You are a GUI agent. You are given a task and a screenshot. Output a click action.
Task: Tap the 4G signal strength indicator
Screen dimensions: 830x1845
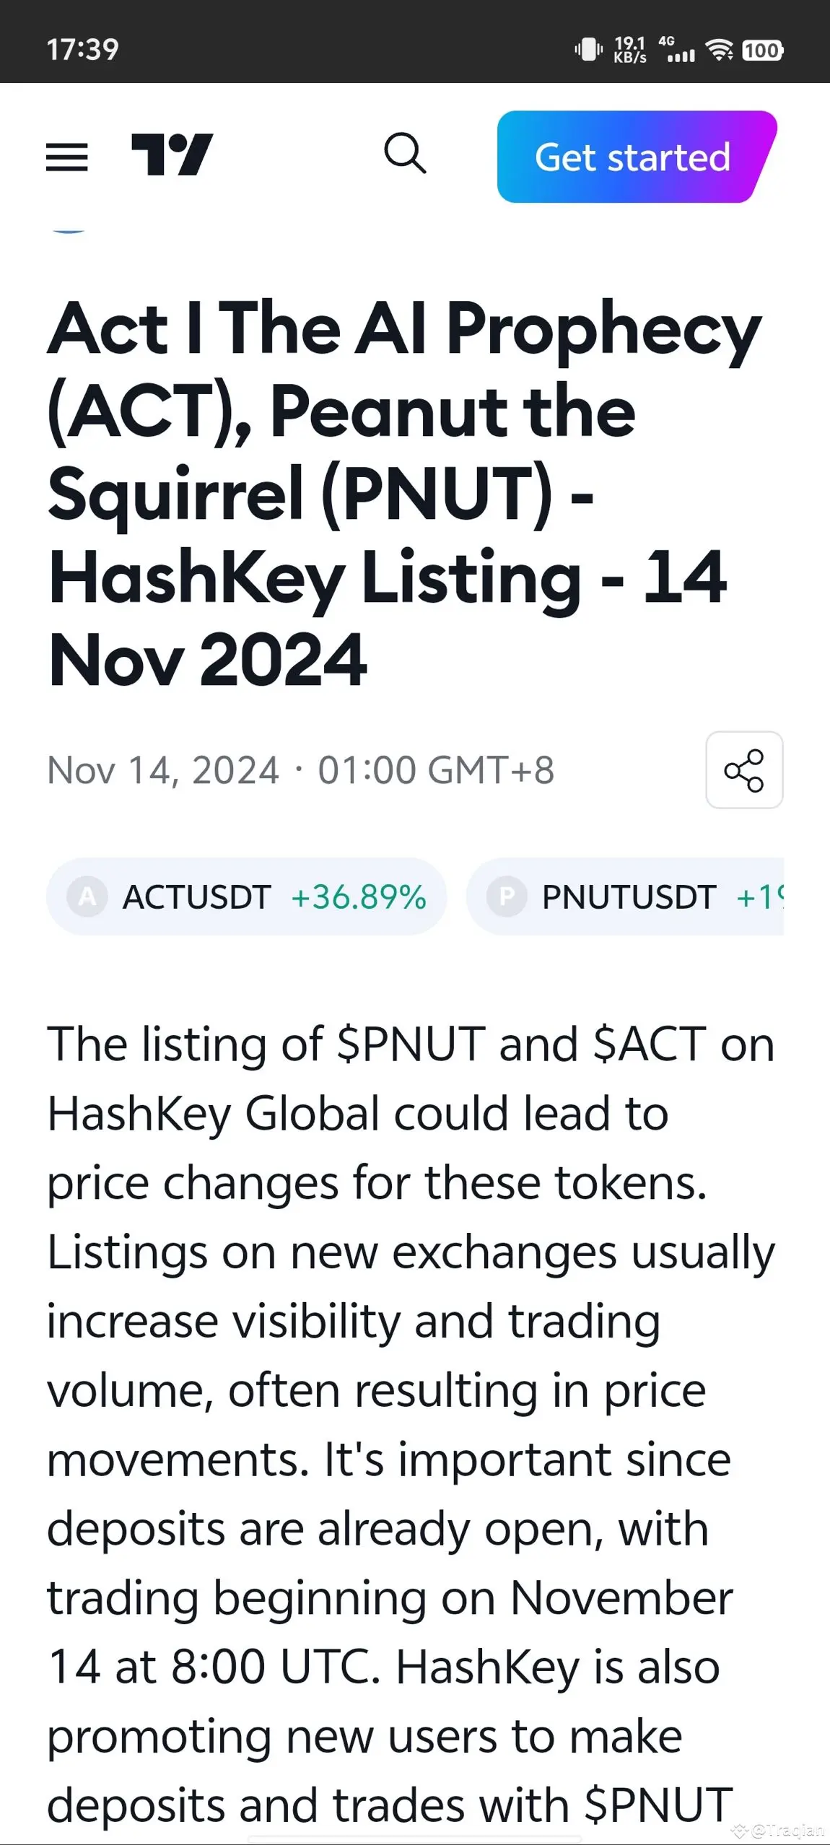pyautogui.click(x=678, y=49)
